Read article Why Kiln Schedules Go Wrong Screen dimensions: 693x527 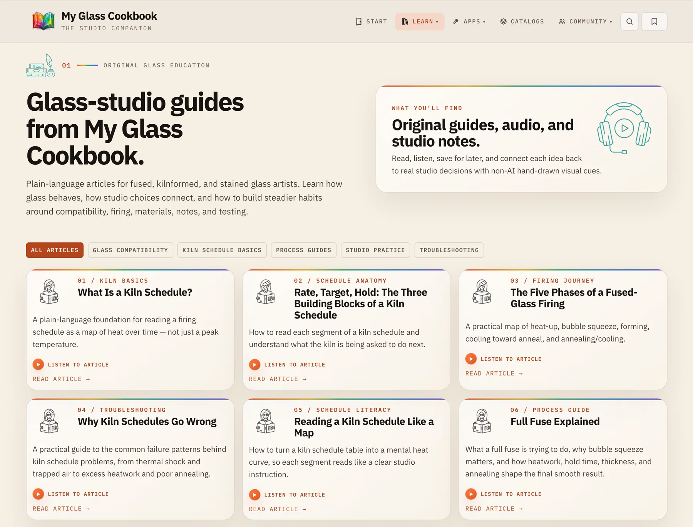coord(61,509)
